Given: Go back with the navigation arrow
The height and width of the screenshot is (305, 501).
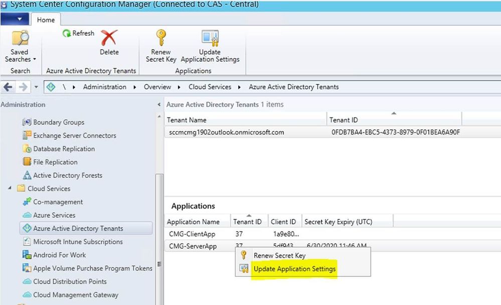Looking at the screenshot, I should coord(8,87).
